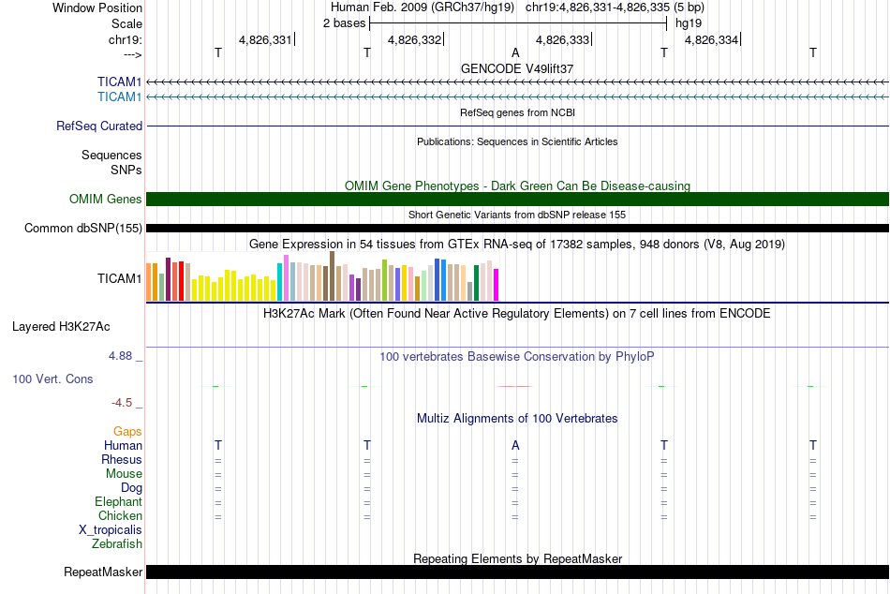Open 'Repeating Elements by RepeatMasker' title
This screenshot has height=594, width=890.
point(518,558)
